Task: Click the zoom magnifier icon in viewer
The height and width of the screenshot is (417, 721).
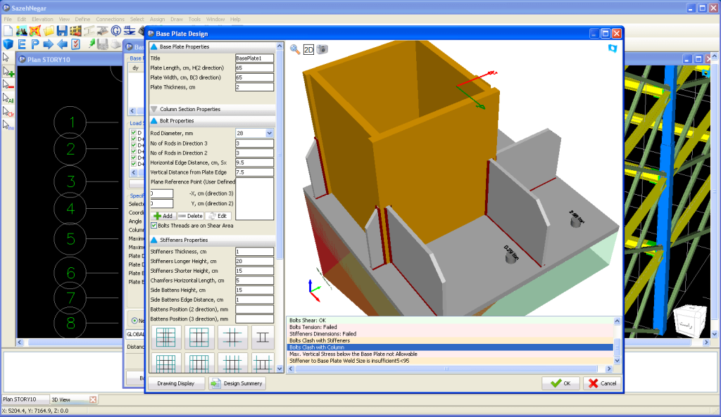Action: (x=295, y=49)
